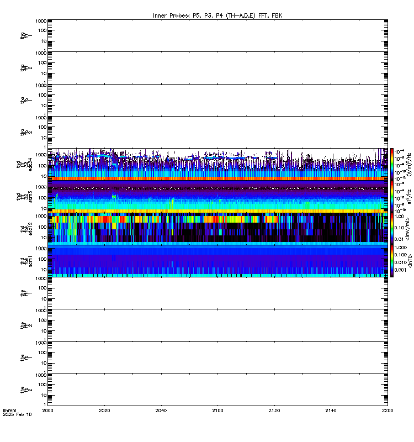This screenshot has height=442, width=414.
Task: Select the 'tha fff 1' panel label
Action: tap(26, 35)
